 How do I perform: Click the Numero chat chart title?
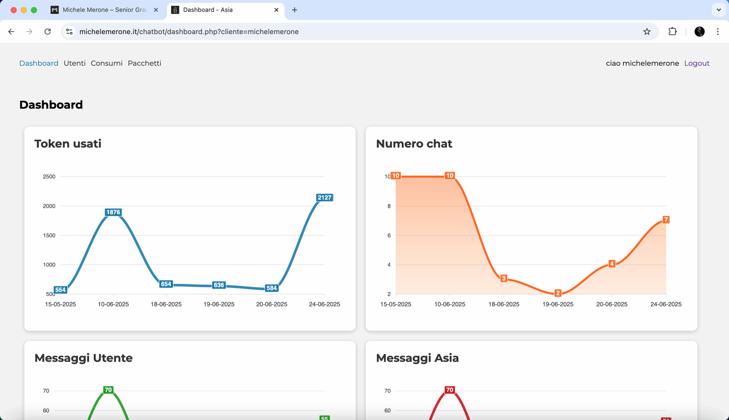coord(414,144)
